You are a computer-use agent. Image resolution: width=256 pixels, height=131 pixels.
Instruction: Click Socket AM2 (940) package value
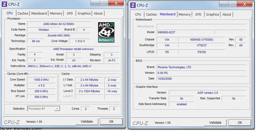point(59,35)
